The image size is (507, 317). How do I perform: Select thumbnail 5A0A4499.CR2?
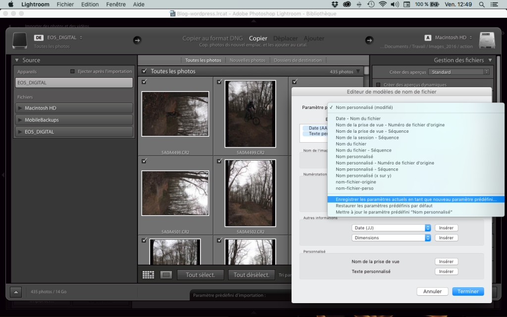(250, 114)
